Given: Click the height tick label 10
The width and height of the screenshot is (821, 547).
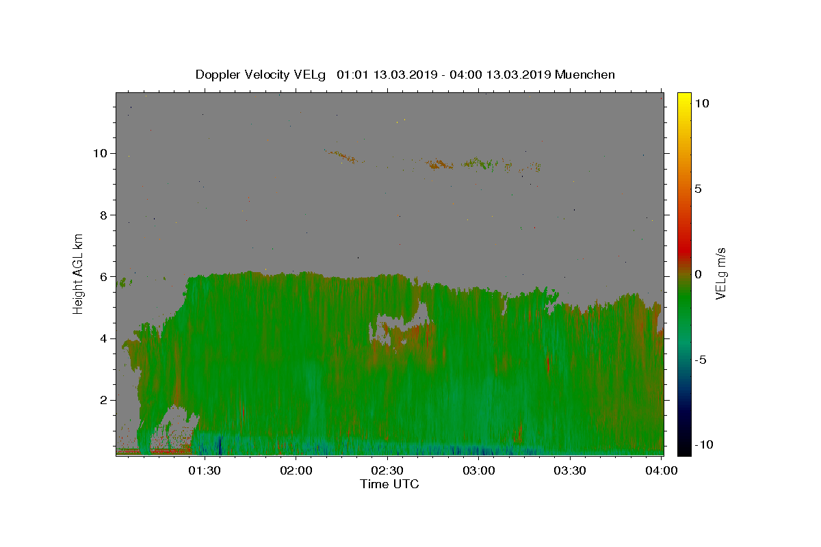Looking at the screenshot, I should 99,153.
